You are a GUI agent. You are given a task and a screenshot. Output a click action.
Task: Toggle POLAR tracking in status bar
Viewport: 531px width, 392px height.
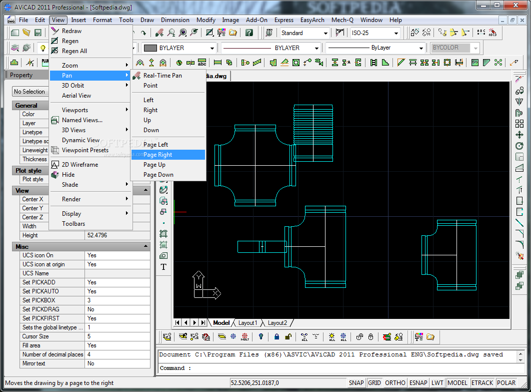[x=506, y=383]
